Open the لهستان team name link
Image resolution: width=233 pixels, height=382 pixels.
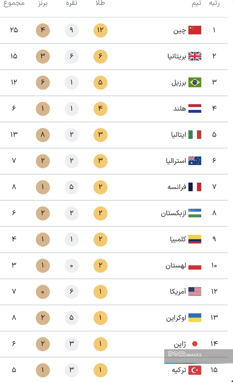[176, 265]
